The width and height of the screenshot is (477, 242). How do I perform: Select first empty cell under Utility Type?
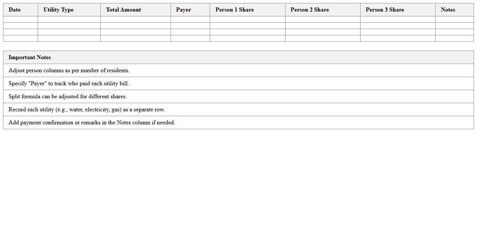[69, 19]
